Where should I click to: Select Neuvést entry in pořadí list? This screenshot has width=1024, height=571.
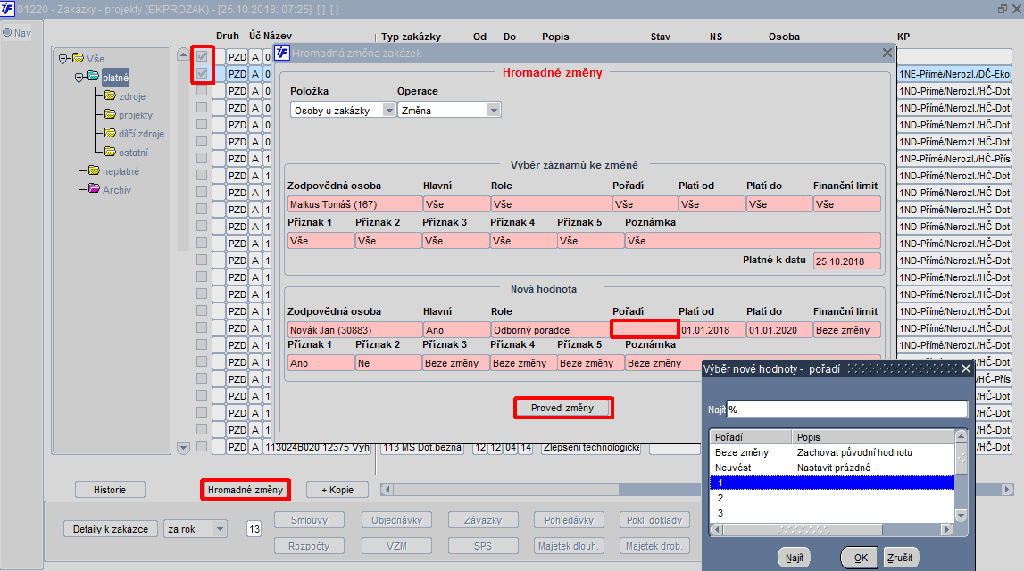pos(831,468)
